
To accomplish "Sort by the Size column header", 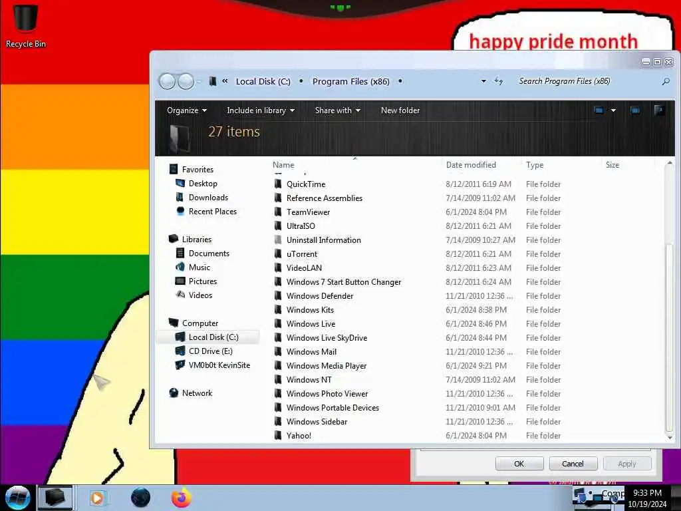I will [613, 165].
